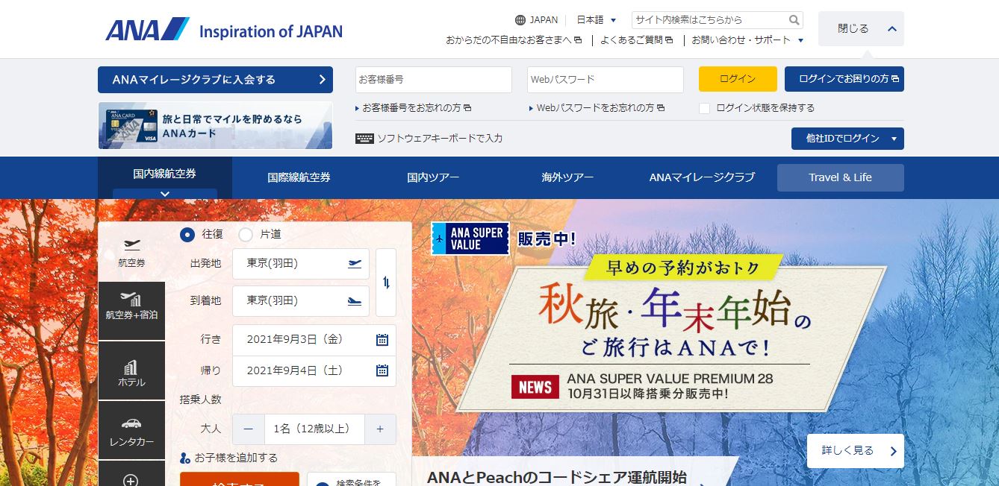The image size is (999, 486).
Task: Open 他社IDでログイン dropdown
Action: 847,139
